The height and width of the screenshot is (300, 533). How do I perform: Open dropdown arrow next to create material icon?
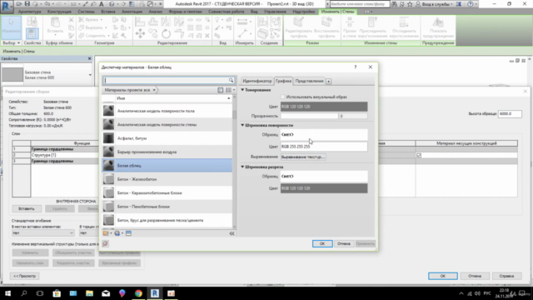tap(122, 233)
